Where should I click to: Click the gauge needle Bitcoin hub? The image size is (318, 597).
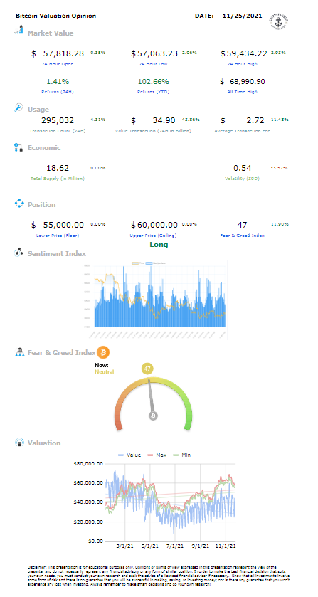(x=153, y=416)
